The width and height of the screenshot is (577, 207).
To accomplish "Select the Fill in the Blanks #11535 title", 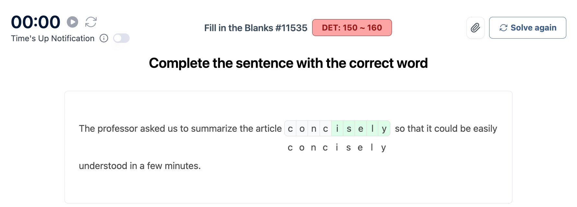I will coord(255,28).
